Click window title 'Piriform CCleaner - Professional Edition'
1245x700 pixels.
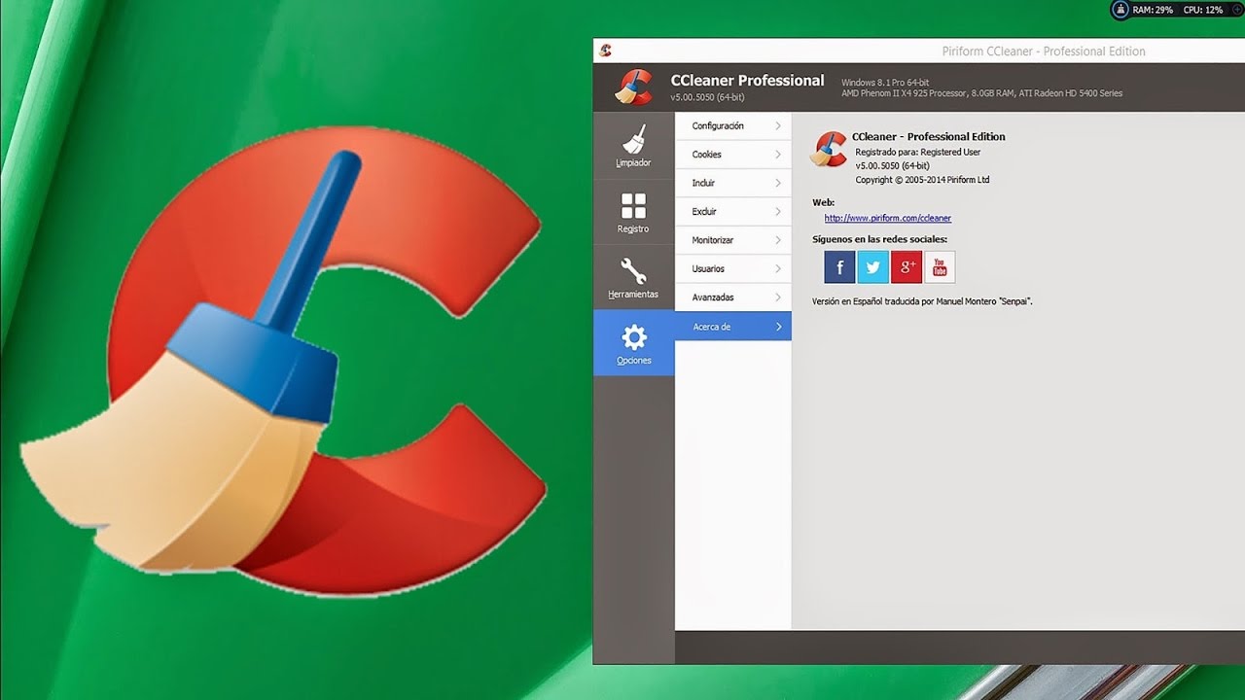pyautogui.click(x=1044, y=52)
